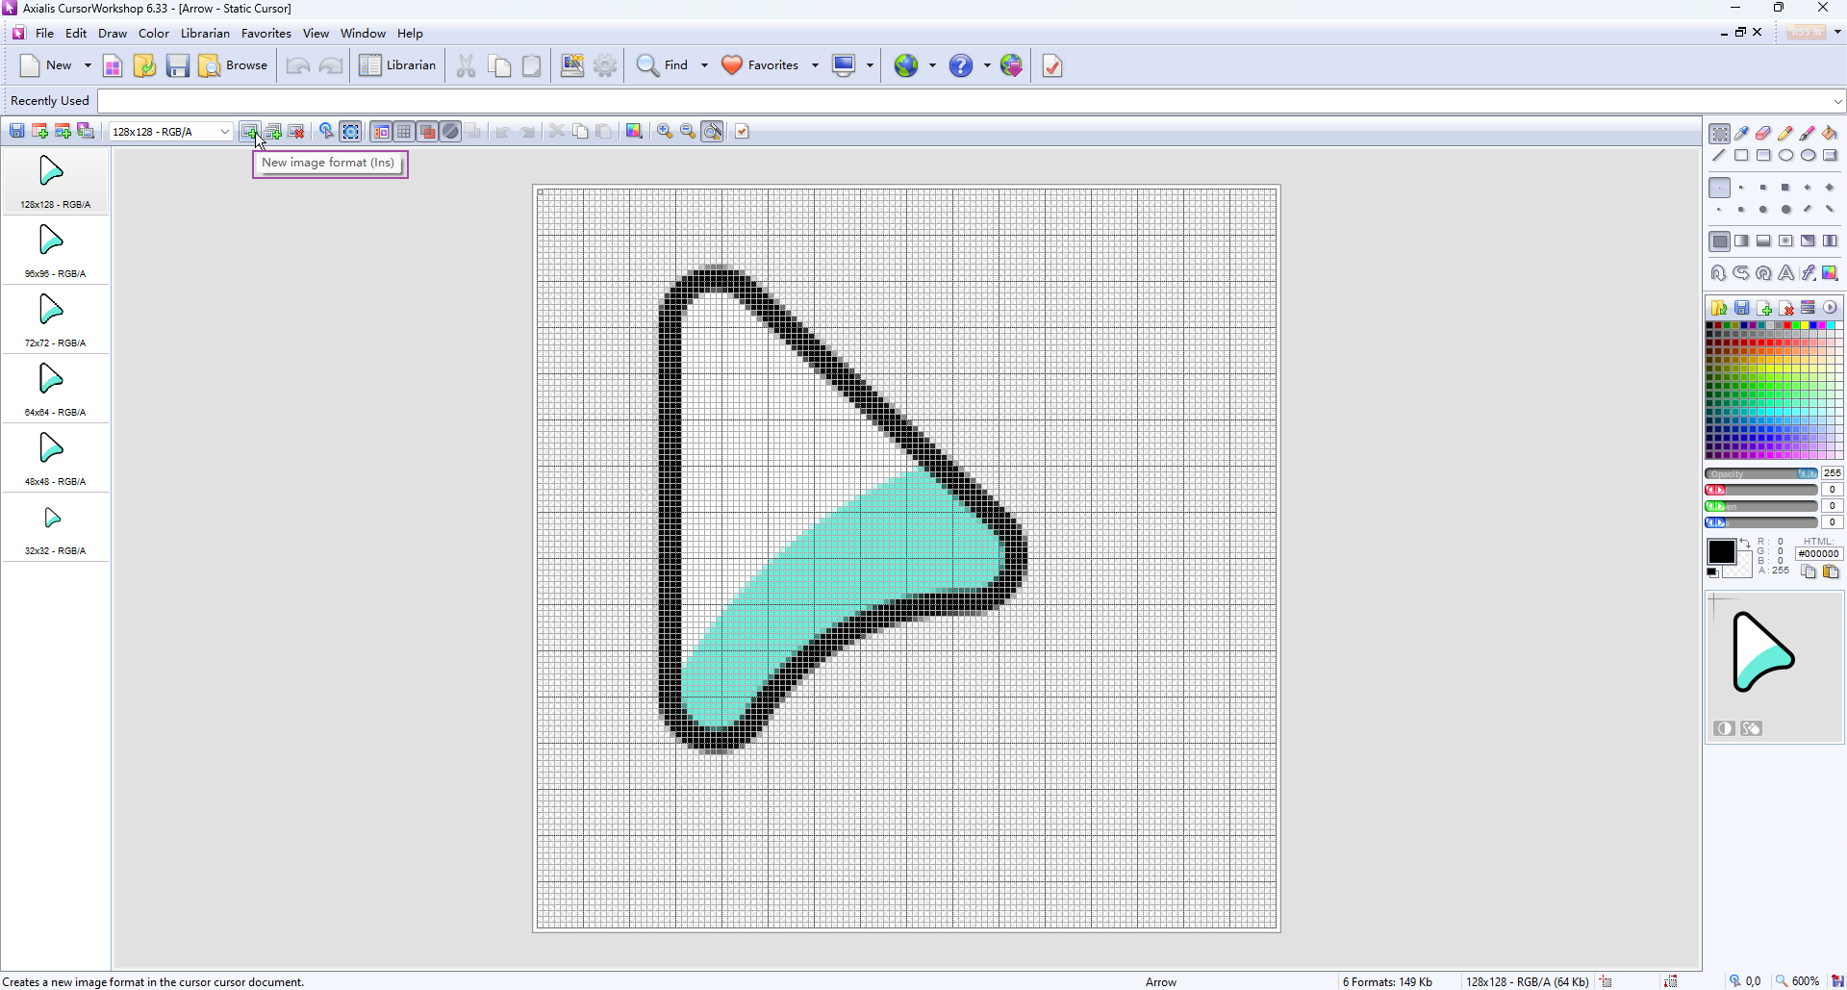The height and width of the screenshot is (990, 1847).
Task: Choose the Text tool with letter A
Action: tap(1785, 273)
